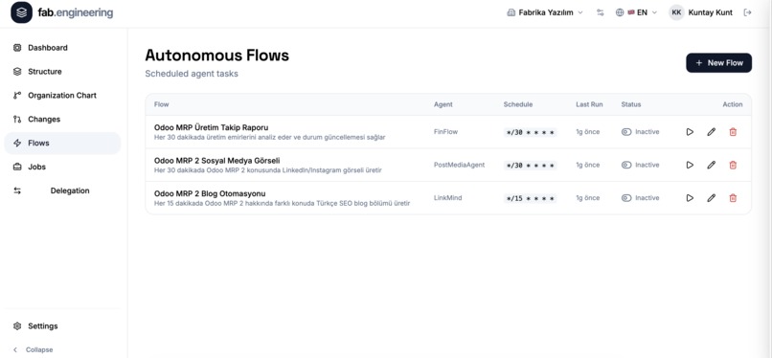
Task: Open the Fabrika Yazılım organization dropdown
Action: [x=545, y=12]
